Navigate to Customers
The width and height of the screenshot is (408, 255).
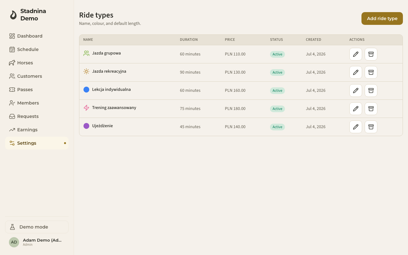coord(37,76)
